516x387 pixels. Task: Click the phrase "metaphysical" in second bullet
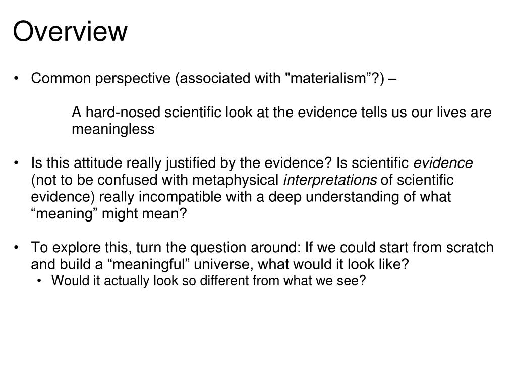235,180
